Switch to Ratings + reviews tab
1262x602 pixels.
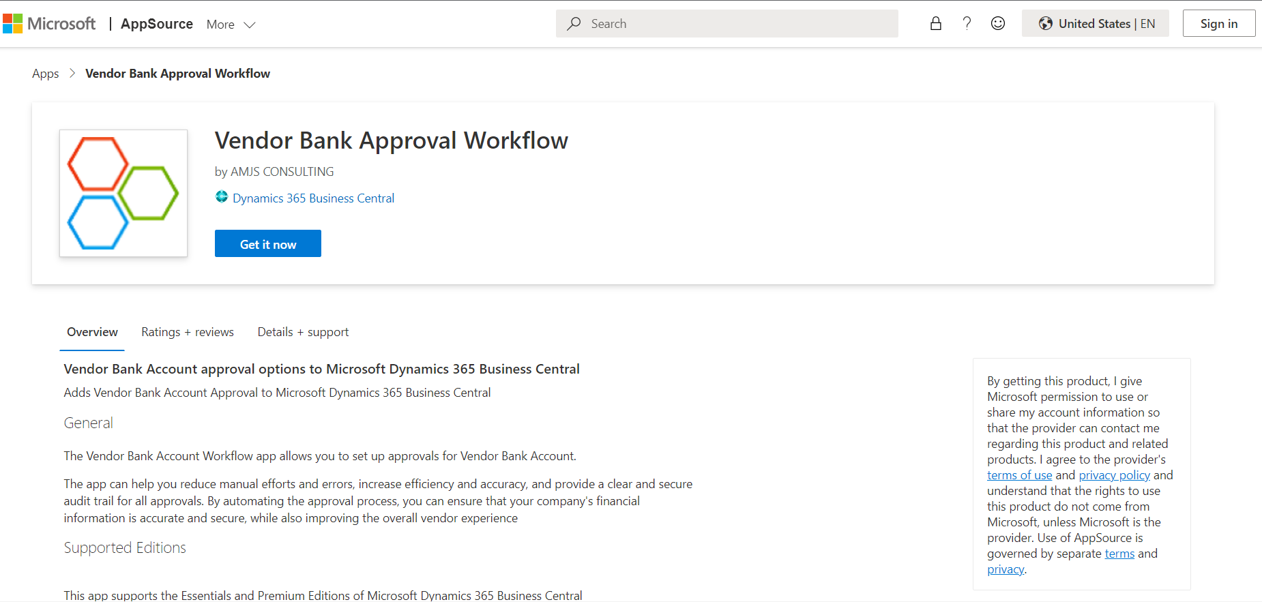[x=188, y=332]
